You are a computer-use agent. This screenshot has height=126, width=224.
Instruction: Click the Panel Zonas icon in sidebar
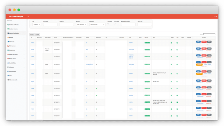click(8, 59)
